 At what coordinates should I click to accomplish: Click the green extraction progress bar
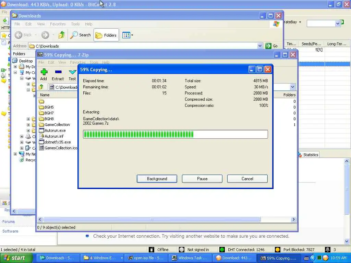tap(175, 134)
